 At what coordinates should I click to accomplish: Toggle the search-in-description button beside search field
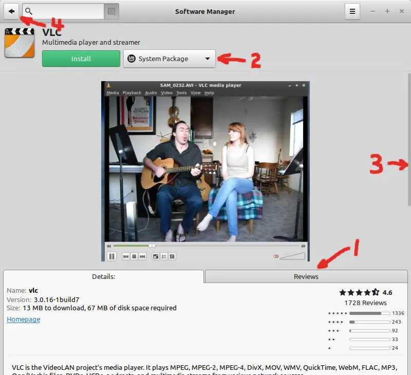tap(111, 11)
